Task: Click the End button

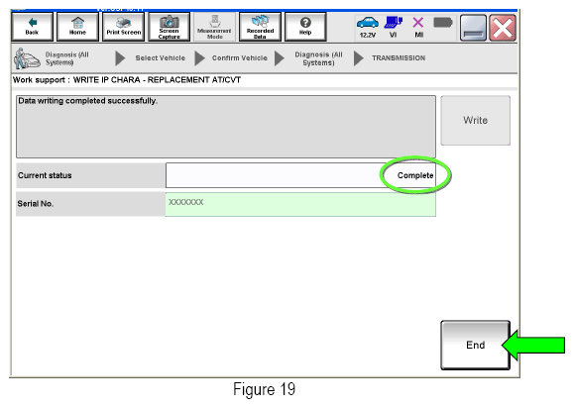Action: pyautogui.click(x=475, y=346)
